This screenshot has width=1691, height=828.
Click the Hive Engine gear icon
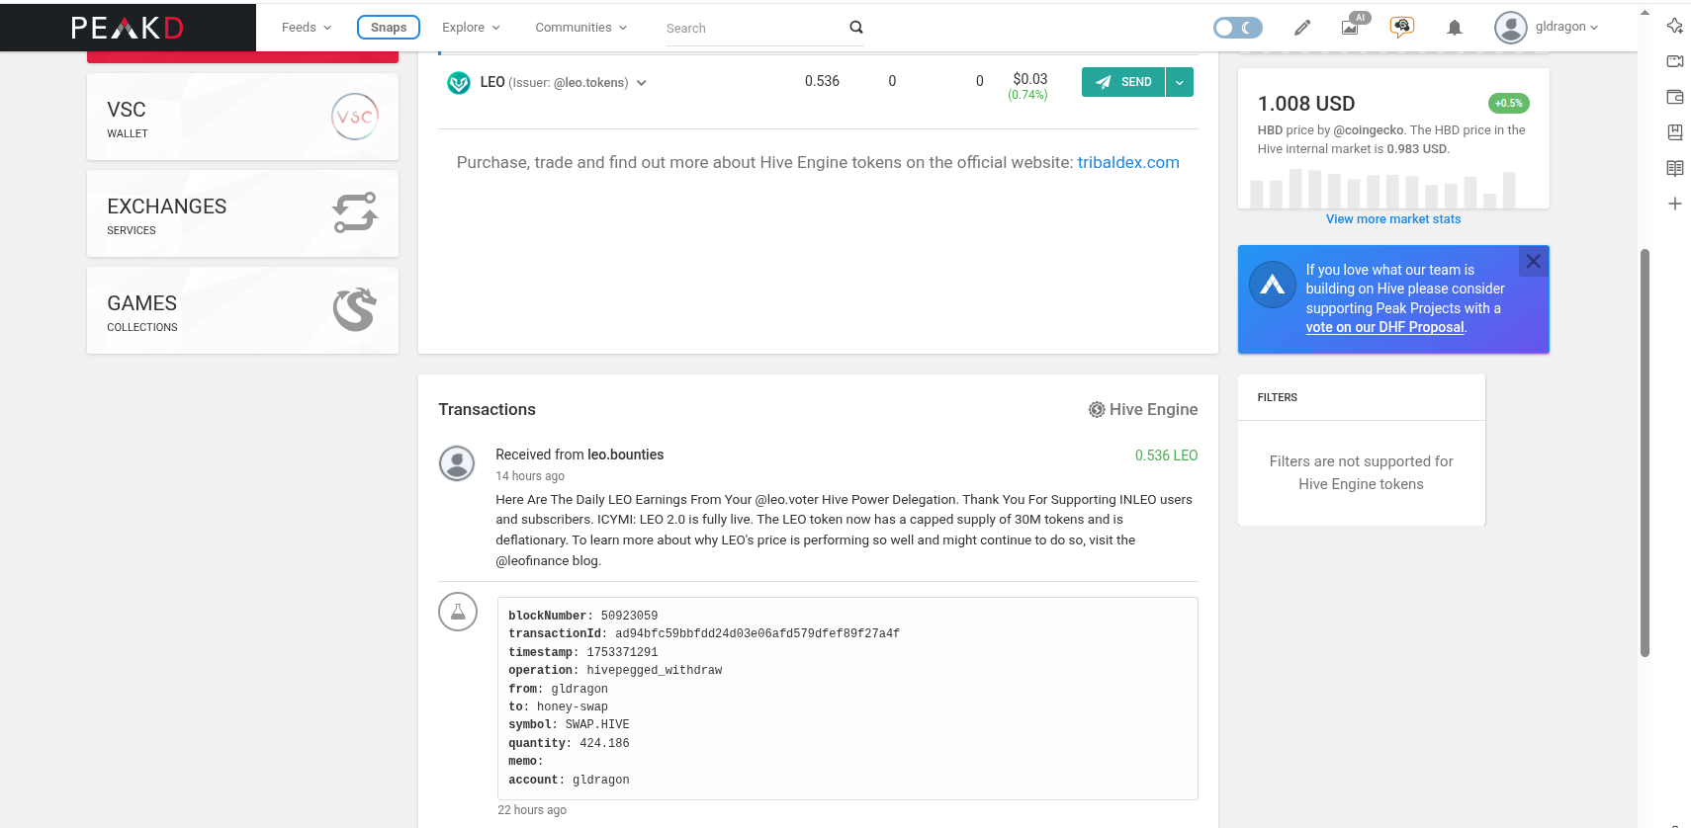1097,410
